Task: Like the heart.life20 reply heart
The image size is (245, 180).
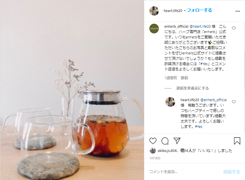Action: point(234,102)
